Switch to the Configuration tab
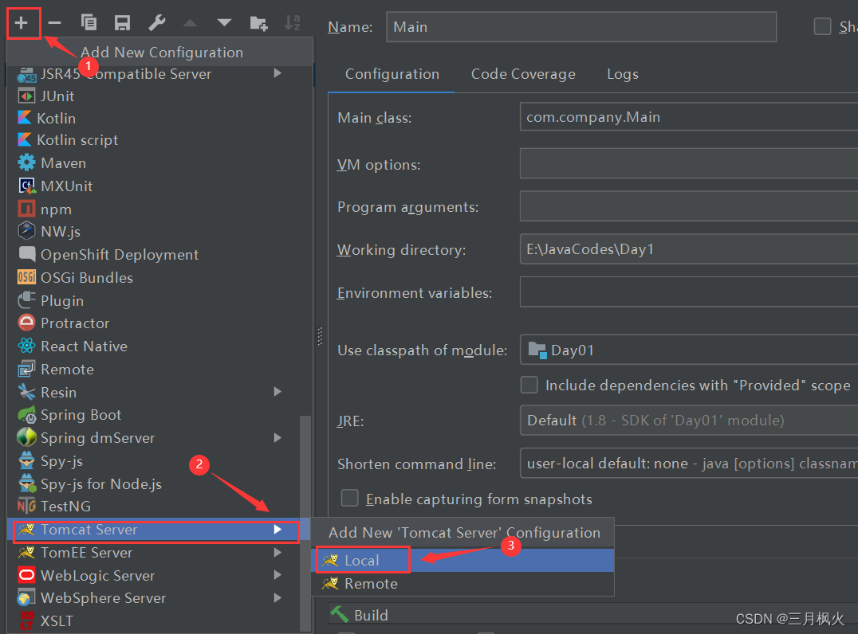 [x=392, y=74]
